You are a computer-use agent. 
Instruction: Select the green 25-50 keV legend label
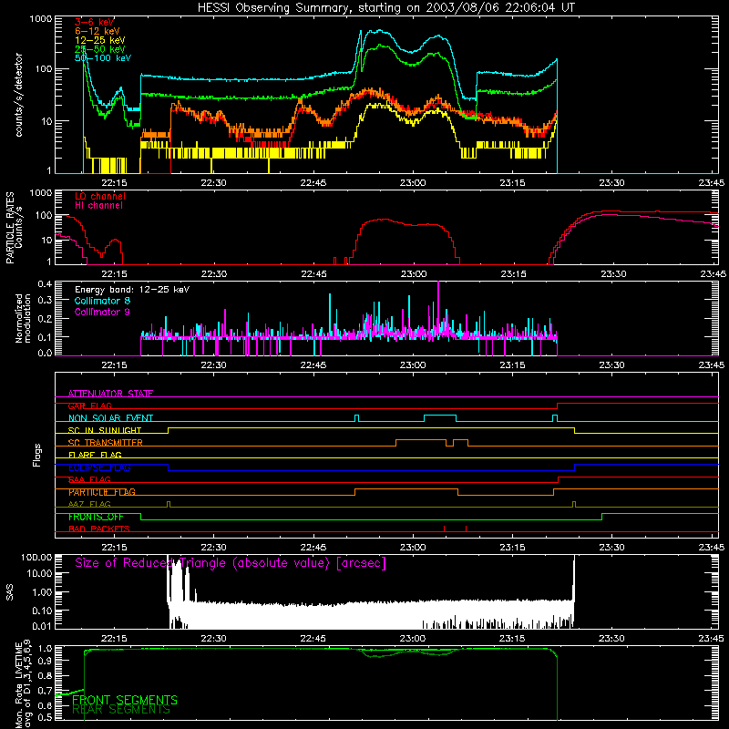[x=99, y=49]
